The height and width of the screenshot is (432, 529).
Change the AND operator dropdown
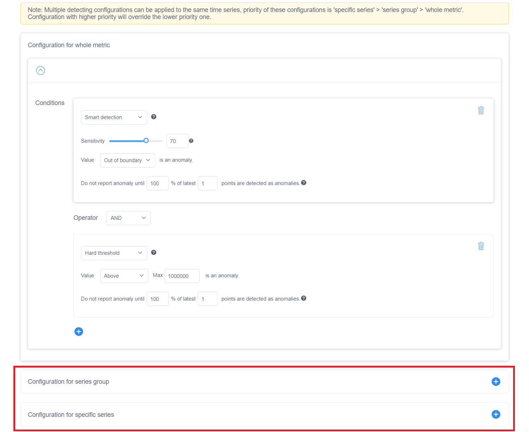pyautogui.click(x=128, y=218)
